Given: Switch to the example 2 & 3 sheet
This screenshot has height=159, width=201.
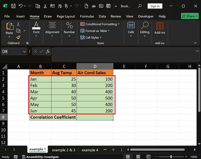Looking at the screenshot, I should click(x=63, y=150).
